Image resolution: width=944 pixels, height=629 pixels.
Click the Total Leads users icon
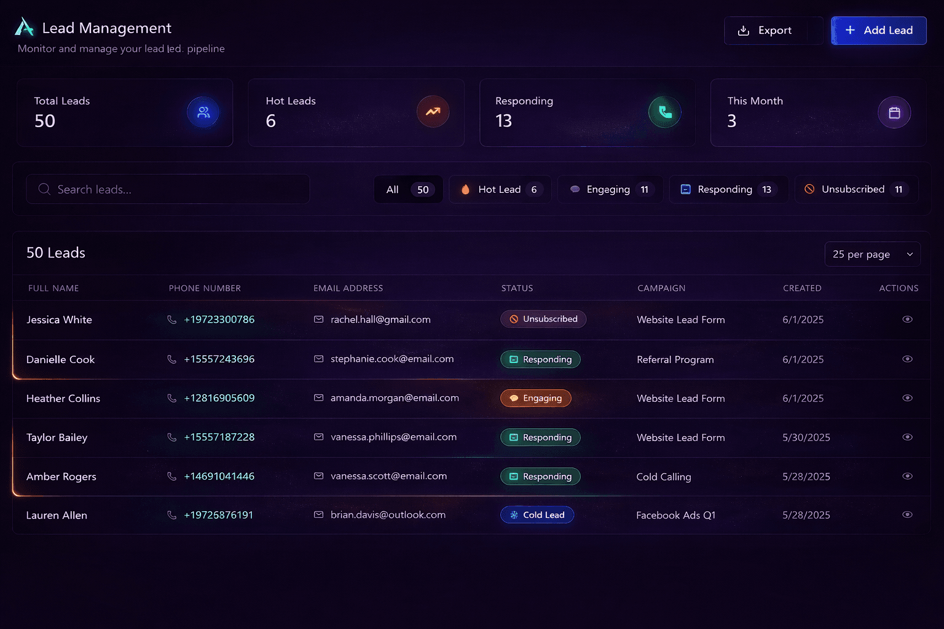pos(203,112)
